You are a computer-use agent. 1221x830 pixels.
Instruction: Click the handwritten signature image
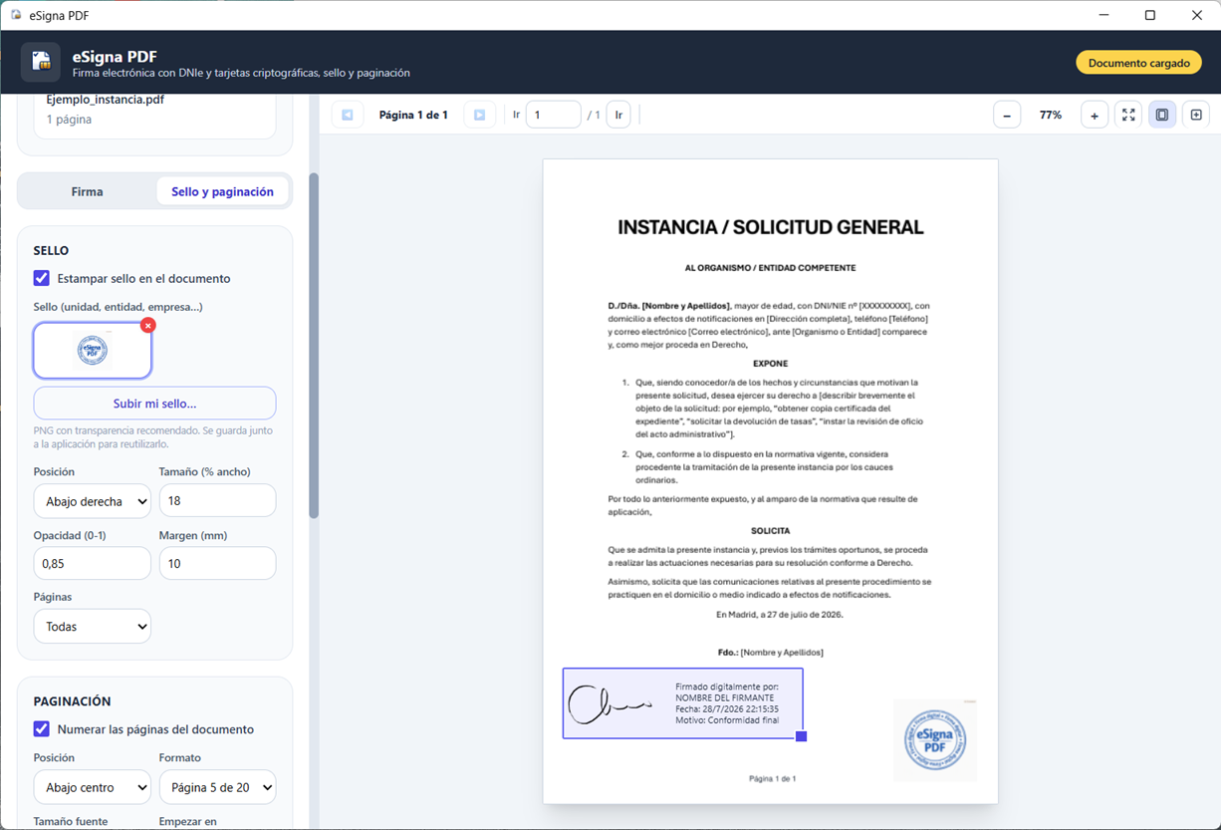tap(609, 704)
